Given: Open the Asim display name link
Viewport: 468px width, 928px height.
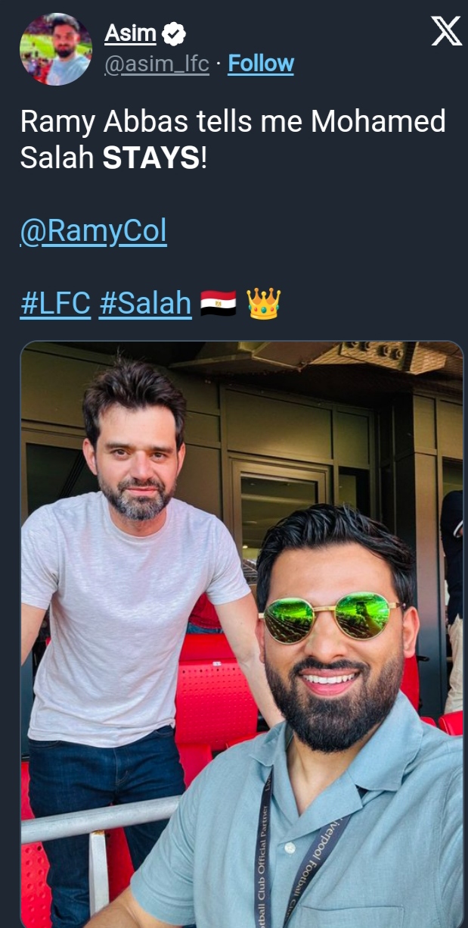Looking at the screenshot, I should point(131,33).
